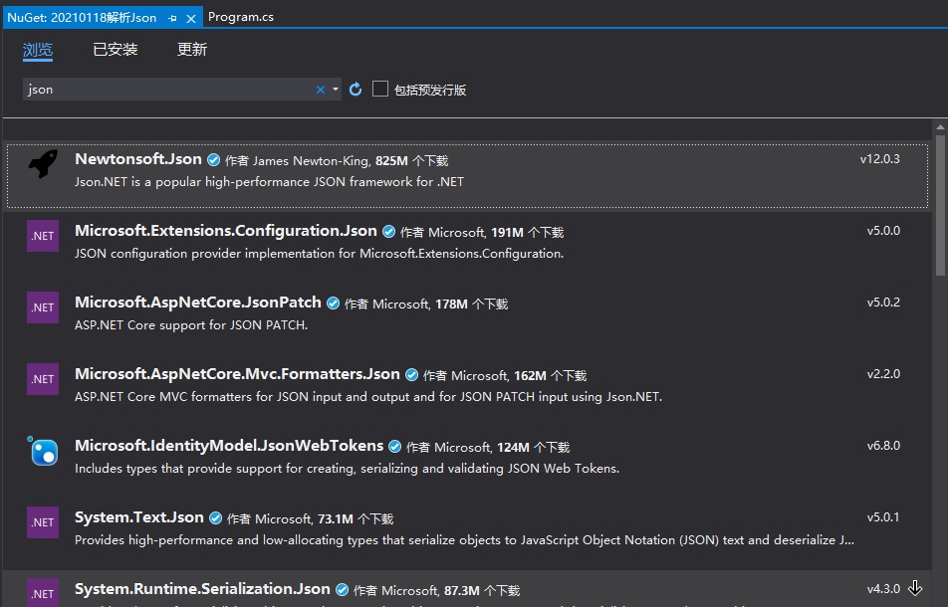Click verified badge next to Microsoft.AspNetCore.Mvc.Formatters.Json

(x=411, y=375)
